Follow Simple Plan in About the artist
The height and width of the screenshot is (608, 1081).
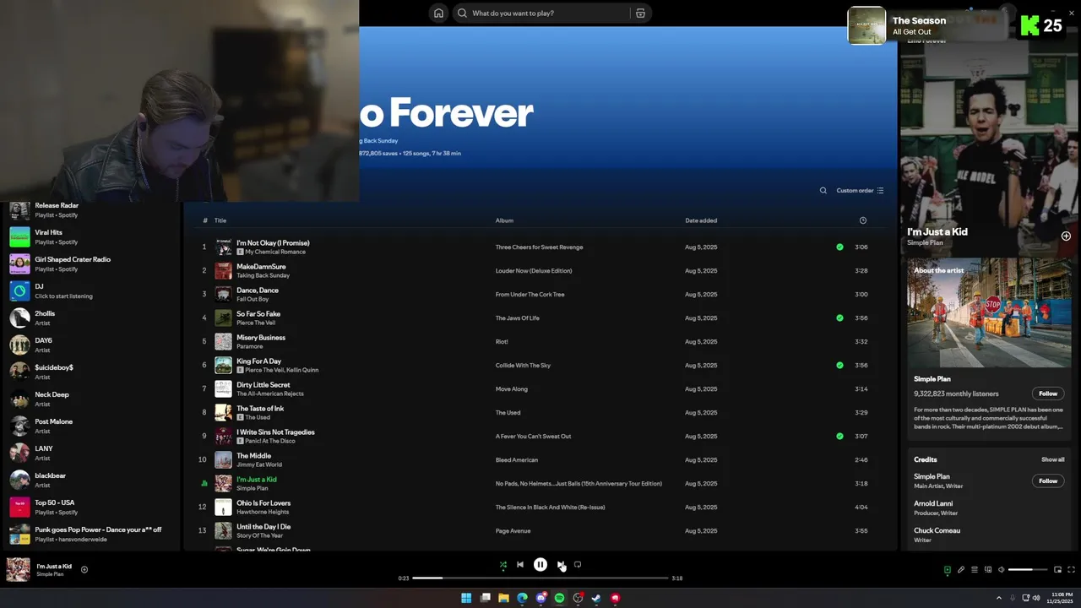click(x=1048, y=394)
